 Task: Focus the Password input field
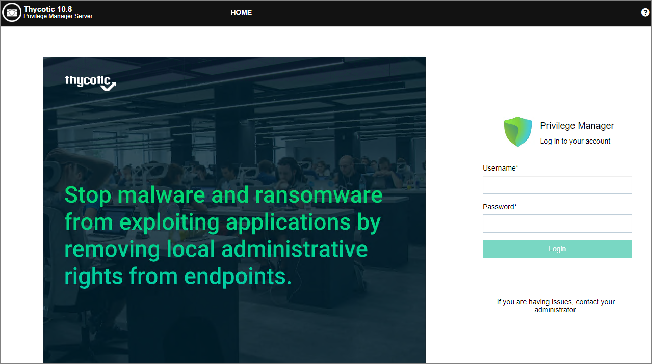tap(557, 223)
